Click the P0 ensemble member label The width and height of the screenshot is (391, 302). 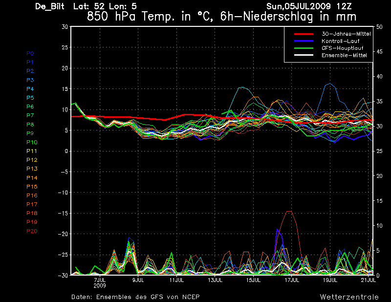tap(30, 53)
